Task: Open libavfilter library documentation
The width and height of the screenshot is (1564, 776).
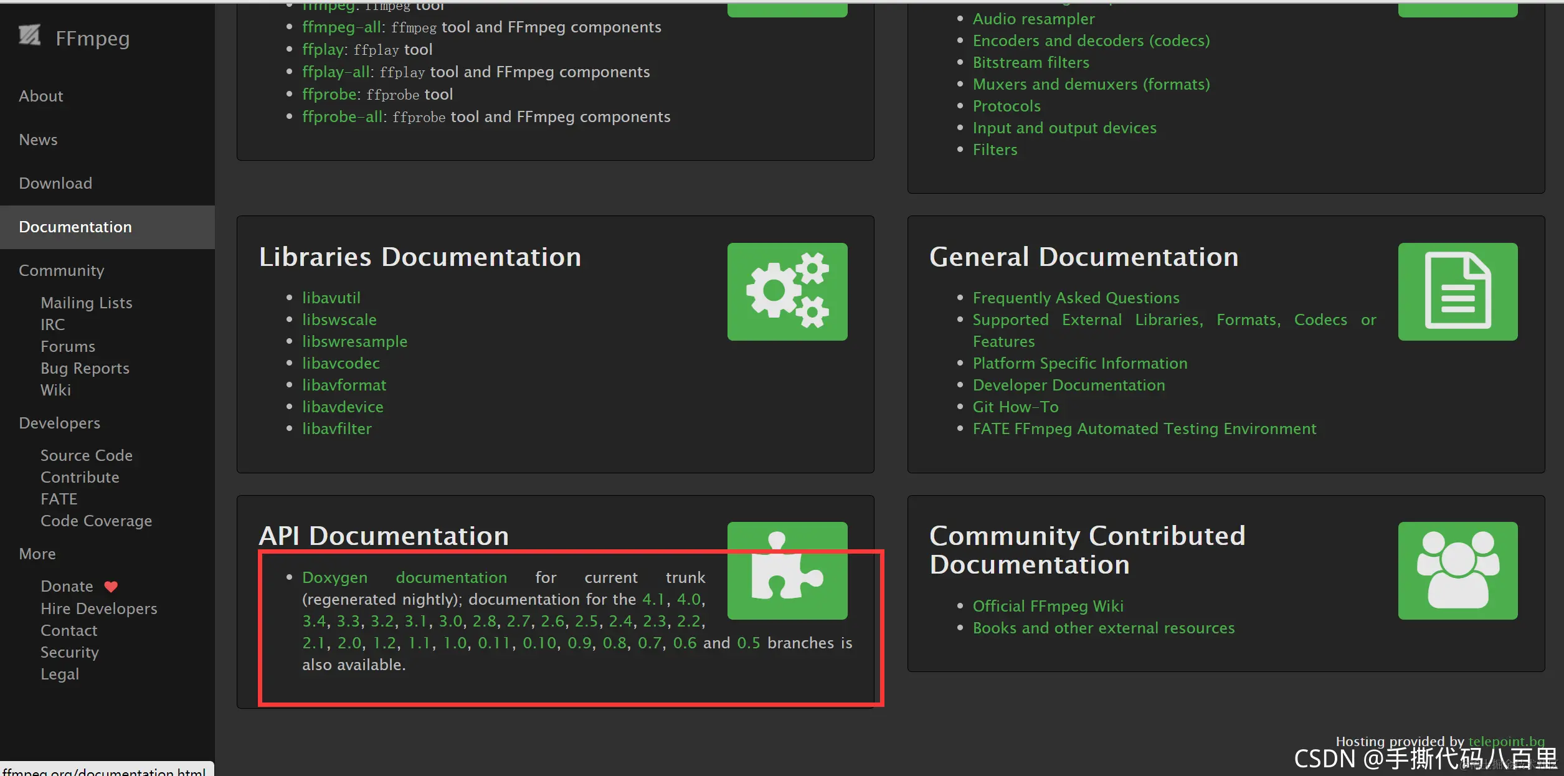Action: click(337, 428)
